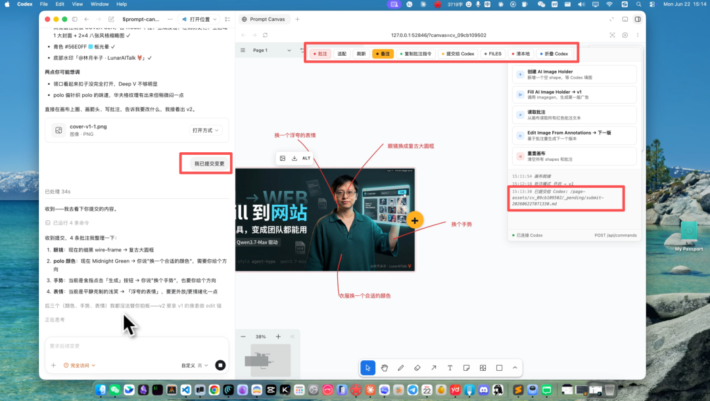Select the pointer tool in canvas toolbar
Image resolution: width=710 pixels, height=401 pixels.
(367, 368)
